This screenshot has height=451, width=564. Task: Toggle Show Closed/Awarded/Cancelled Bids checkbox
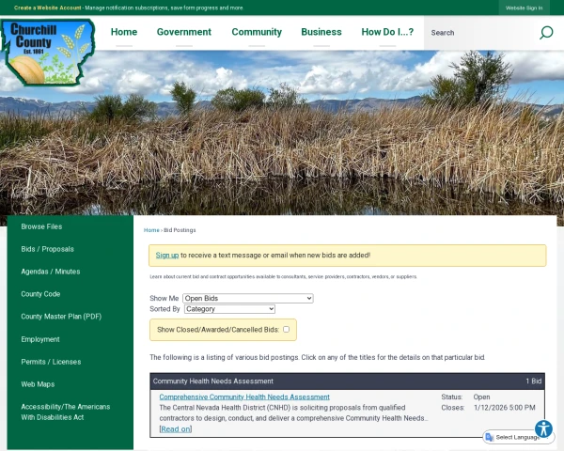[x=286, y=330]
